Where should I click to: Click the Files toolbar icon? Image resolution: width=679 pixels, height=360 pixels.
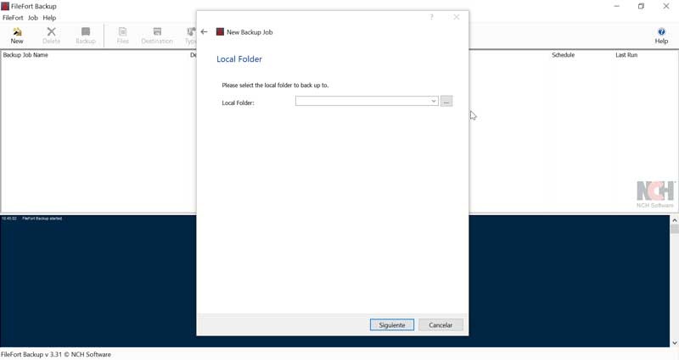[122, 36]
